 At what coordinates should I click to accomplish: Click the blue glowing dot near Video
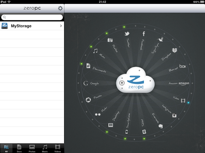click(188, 103)
